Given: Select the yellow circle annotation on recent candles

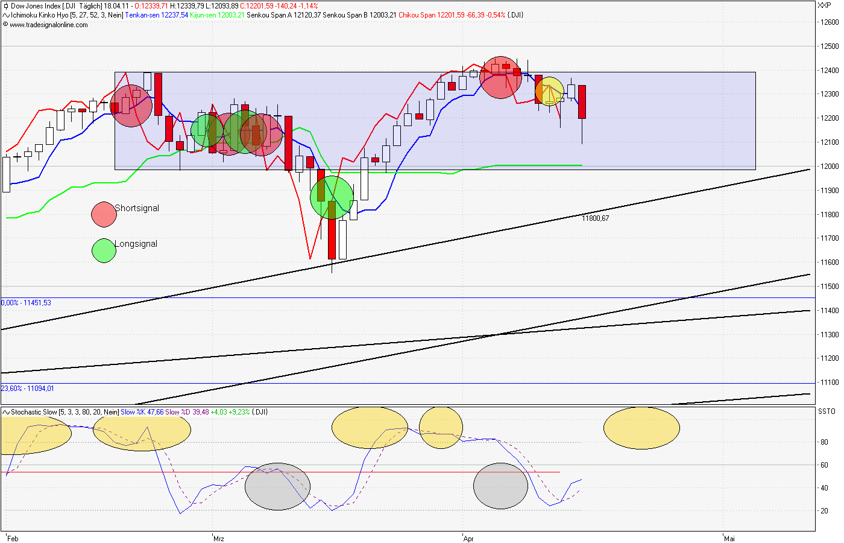Looking at the screenshot, I should click(550, 91).
